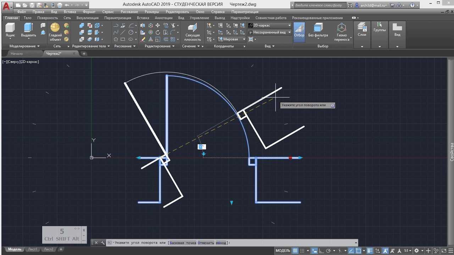This screenshot has height=255, width=454.
Task: Expand the Редактирование panel
Action: click(x=160, y=46)
